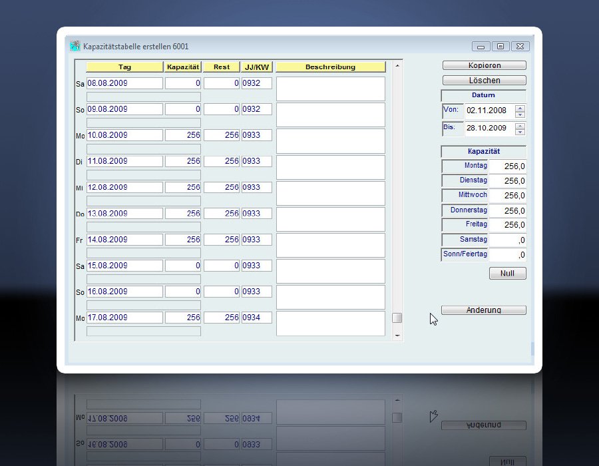
Task: Decrease the Von date with its down arrow
Action: tap(520, 115)
